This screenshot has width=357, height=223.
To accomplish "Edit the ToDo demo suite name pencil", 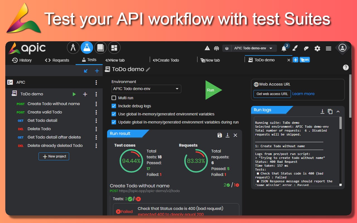I will (148, 69).
